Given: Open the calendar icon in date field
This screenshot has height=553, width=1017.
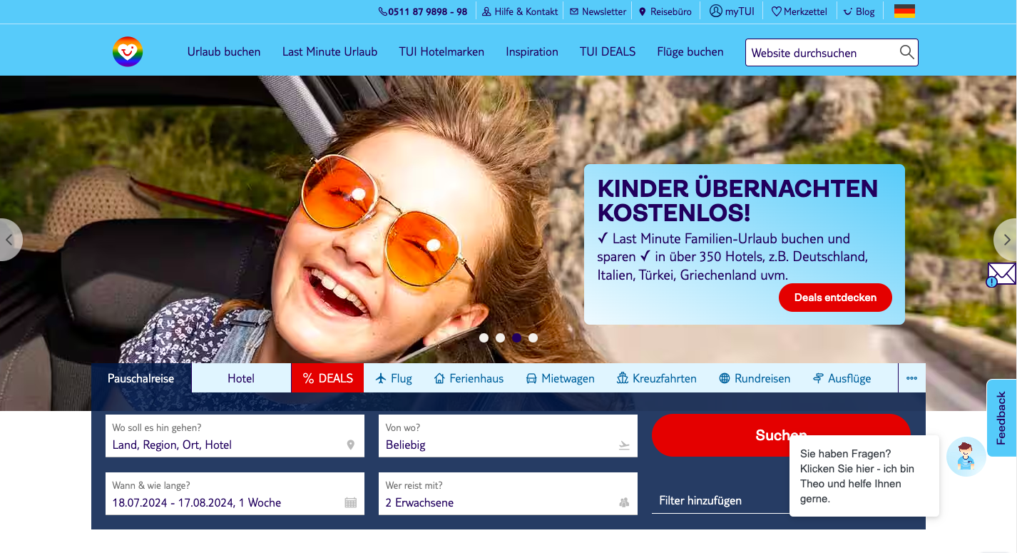Looking at the screenshot, I should pos(350,502).
